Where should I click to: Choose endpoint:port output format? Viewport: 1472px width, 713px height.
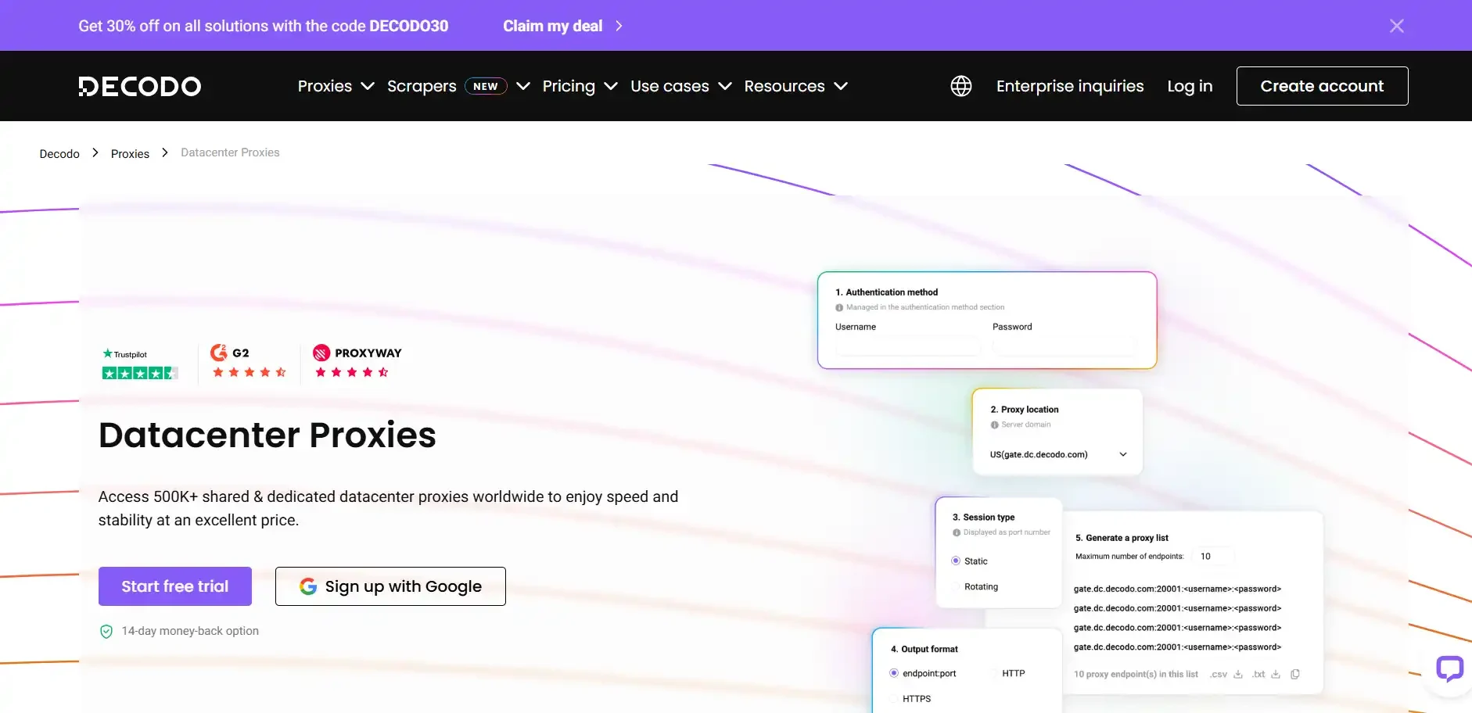pyautogui.click(x=894, y=673)
